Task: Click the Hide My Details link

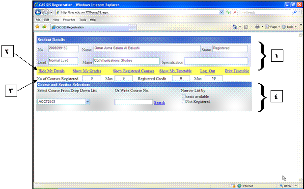Action: (x=52, y=71)
